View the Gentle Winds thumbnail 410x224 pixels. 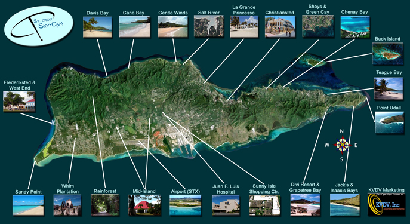173,27
